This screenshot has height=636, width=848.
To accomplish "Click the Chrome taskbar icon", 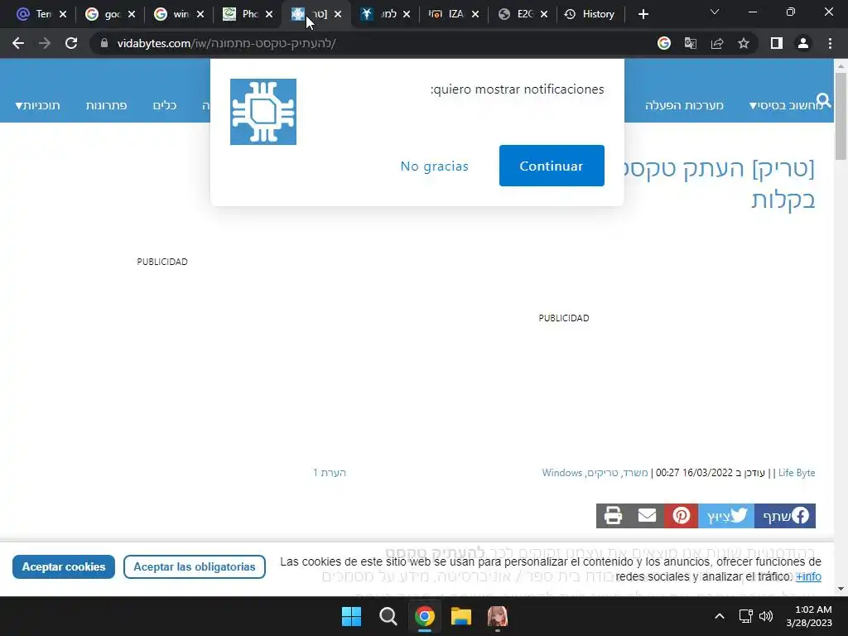I will tap(425, 616).
